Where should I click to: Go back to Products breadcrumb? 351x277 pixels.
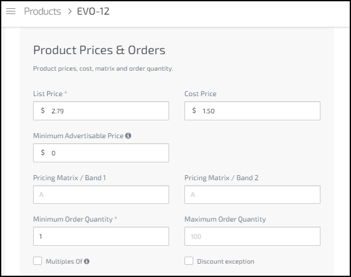[43, 11]
